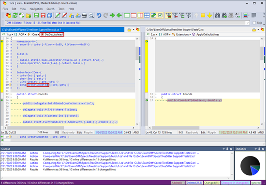
Task: Open the Help menu
Action: tap(71, 9)
